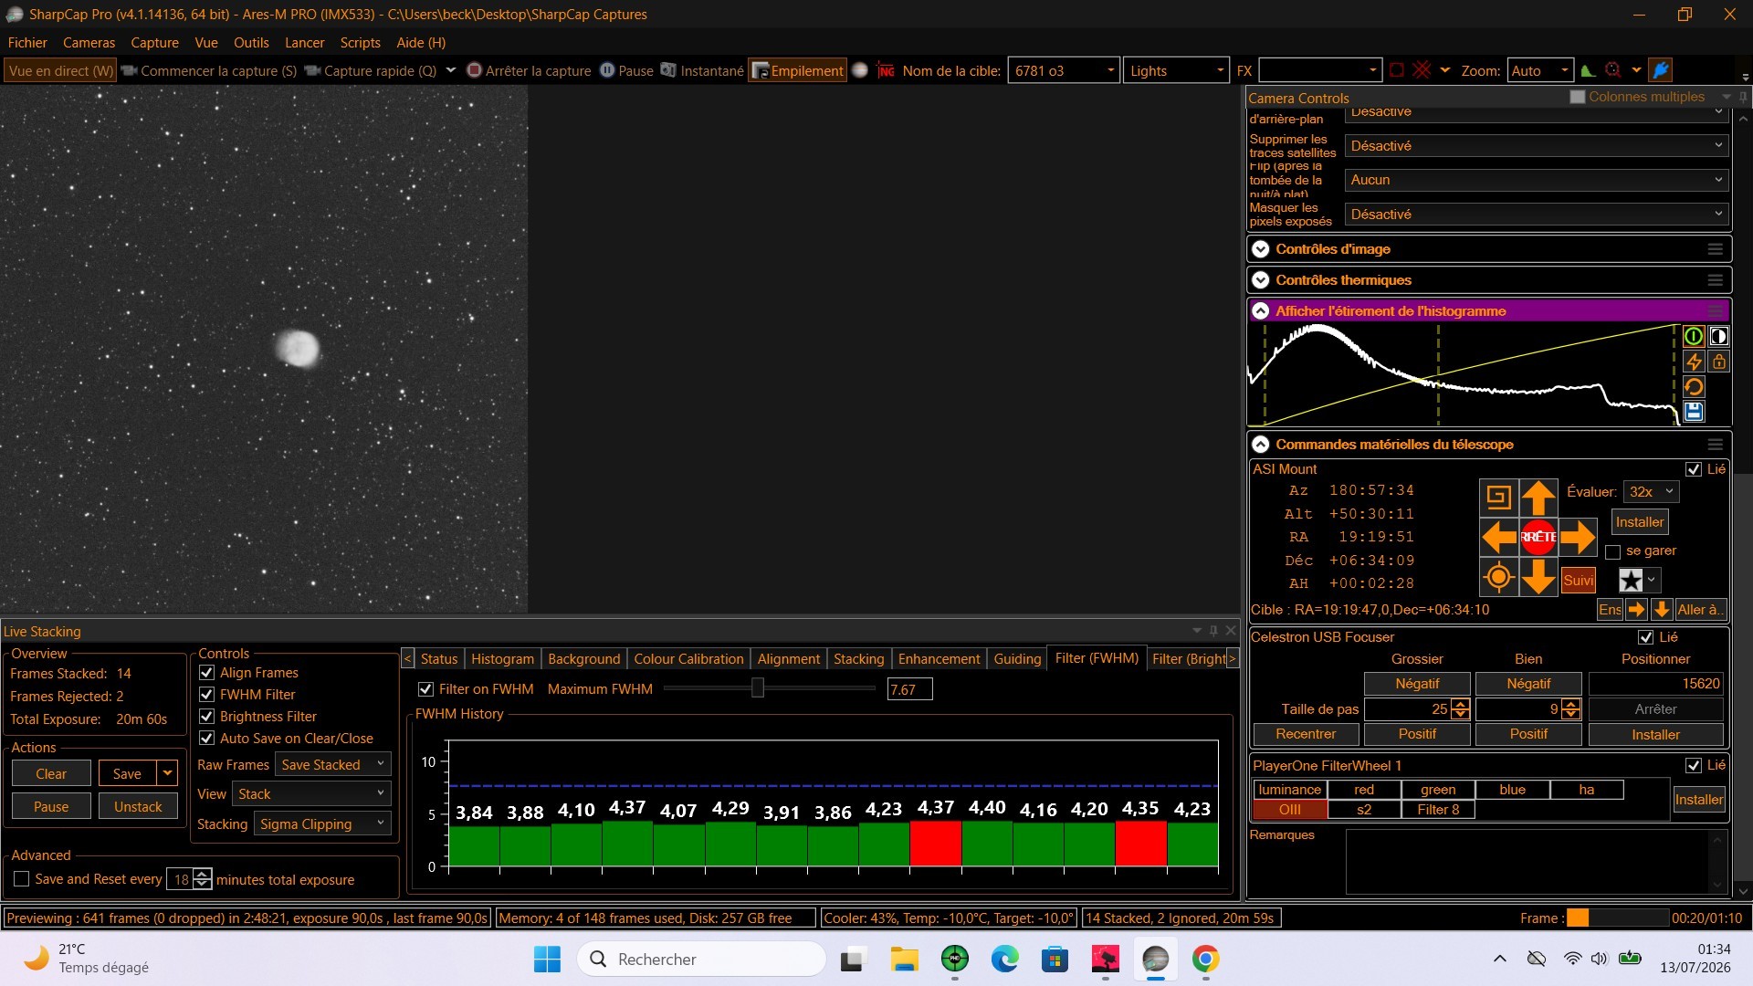This screenshot has width=1753, height=986.
Task: Click red circular focus target toolbar icon
Action: tap(1613, 70)
